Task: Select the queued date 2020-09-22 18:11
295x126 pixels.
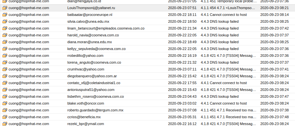Action: [x=182, y=15]
